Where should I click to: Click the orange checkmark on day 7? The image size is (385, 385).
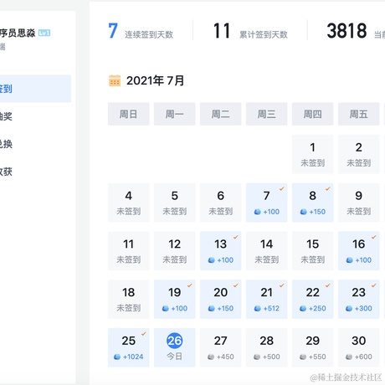pyautogui.click(x=282, y=189)
